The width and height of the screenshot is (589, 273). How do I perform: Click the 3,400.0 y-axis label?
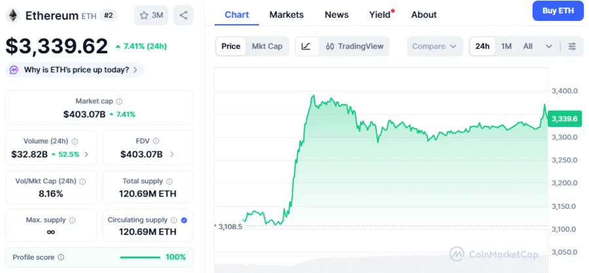point(564,91)
